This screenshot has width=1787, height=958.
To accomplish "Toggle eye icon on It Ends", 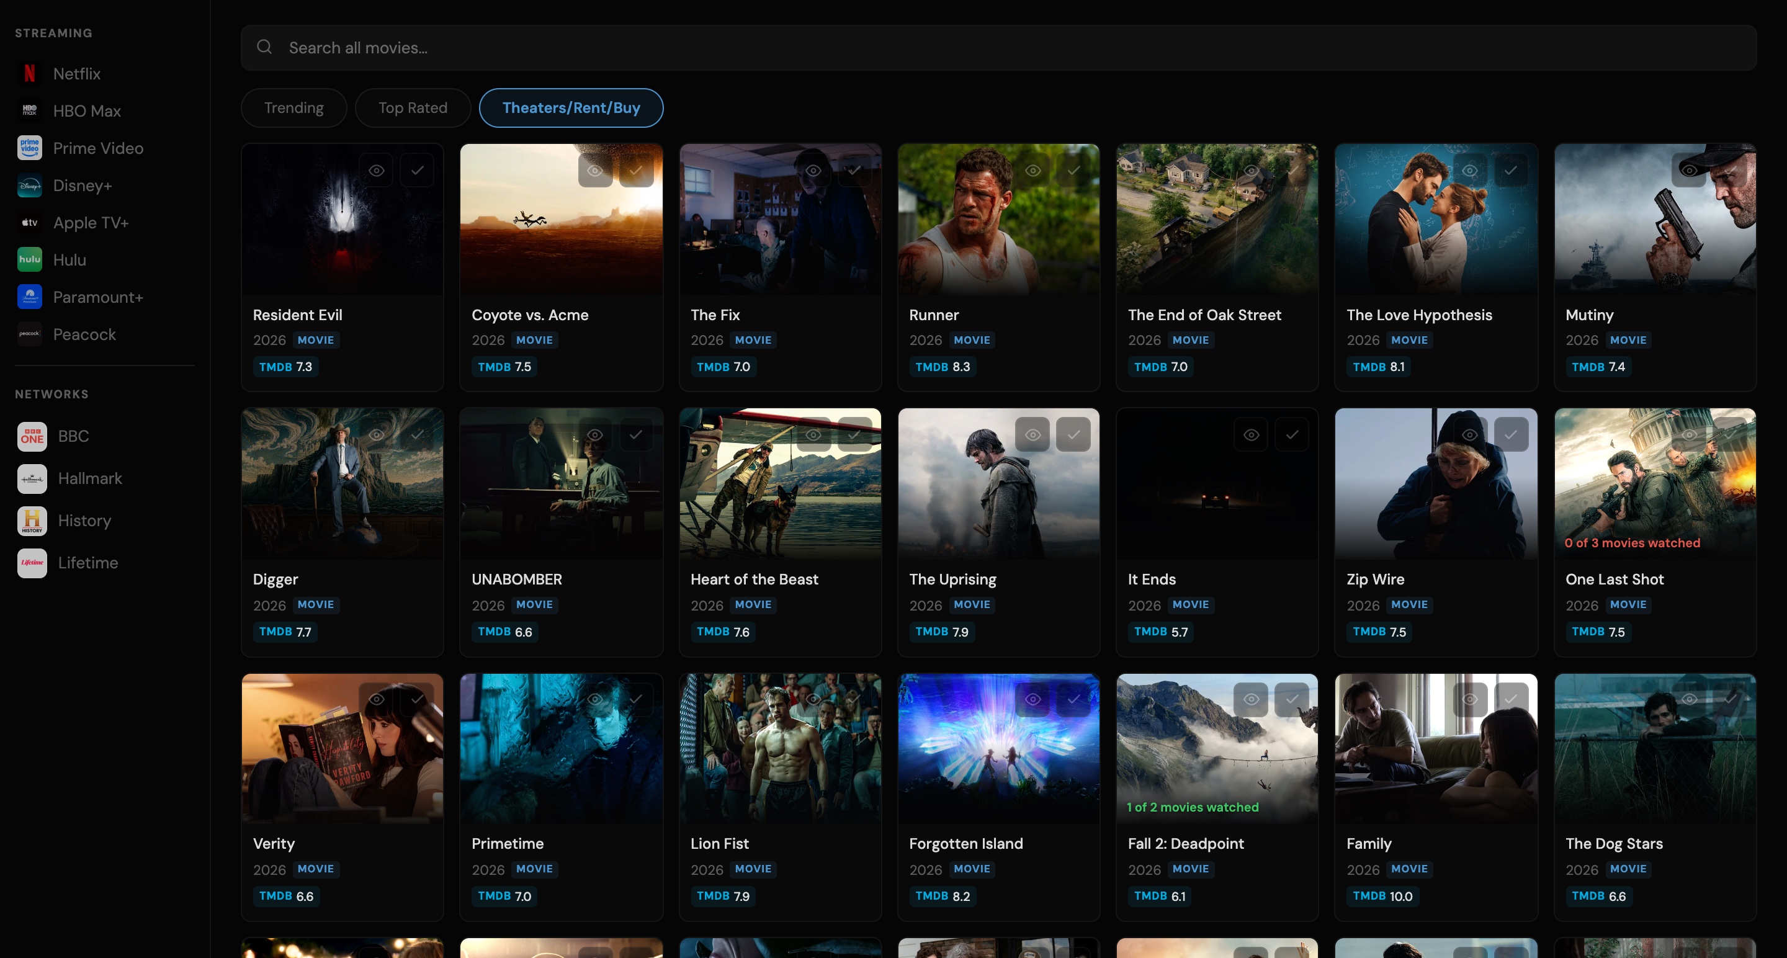I will tap(1252, 434).
